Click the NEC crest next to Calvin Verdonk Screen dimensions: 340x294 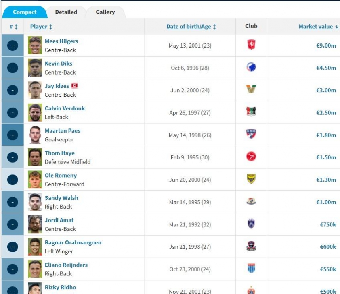[x=251, y=112]
